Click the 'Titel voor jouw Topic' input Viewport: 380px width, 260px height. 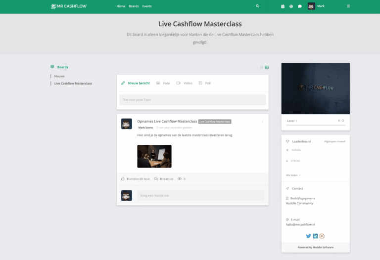(x=192, y=100)
